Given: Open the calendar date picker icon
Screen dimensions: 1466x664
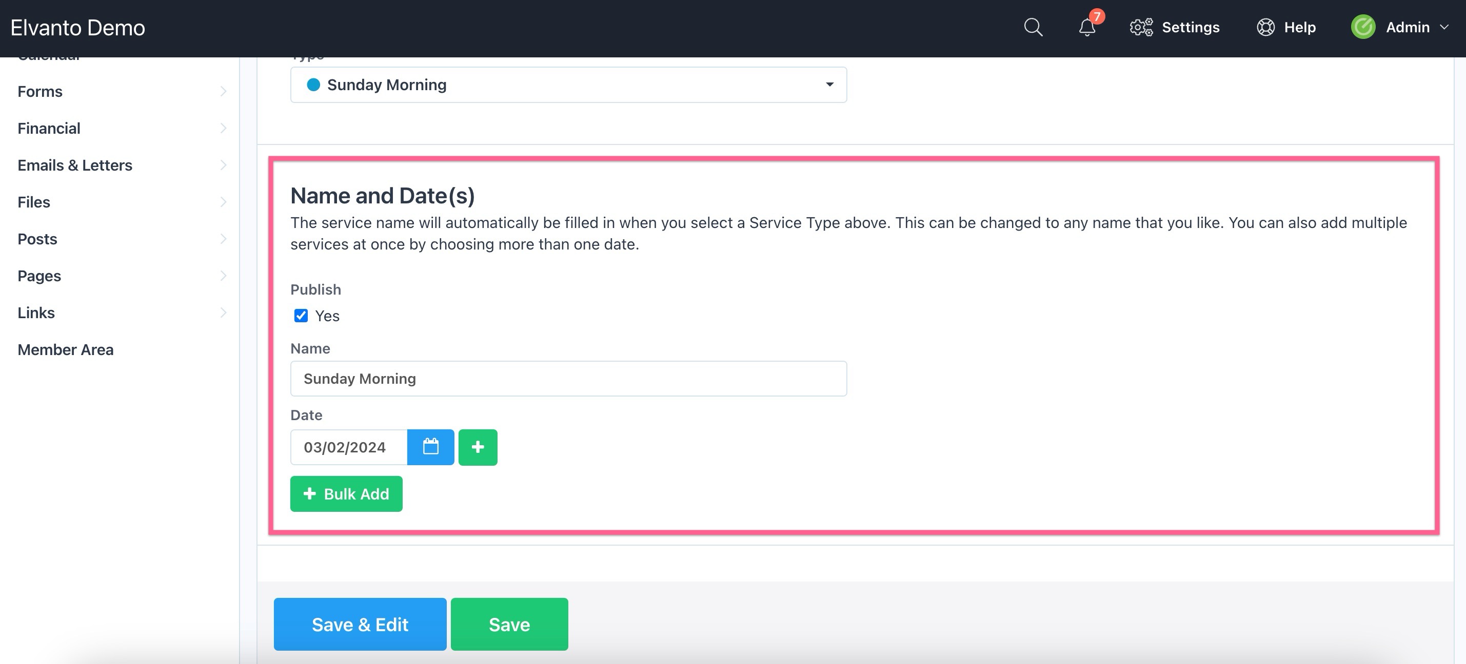Looking at the screenshot, I should [x=431, y=447].
